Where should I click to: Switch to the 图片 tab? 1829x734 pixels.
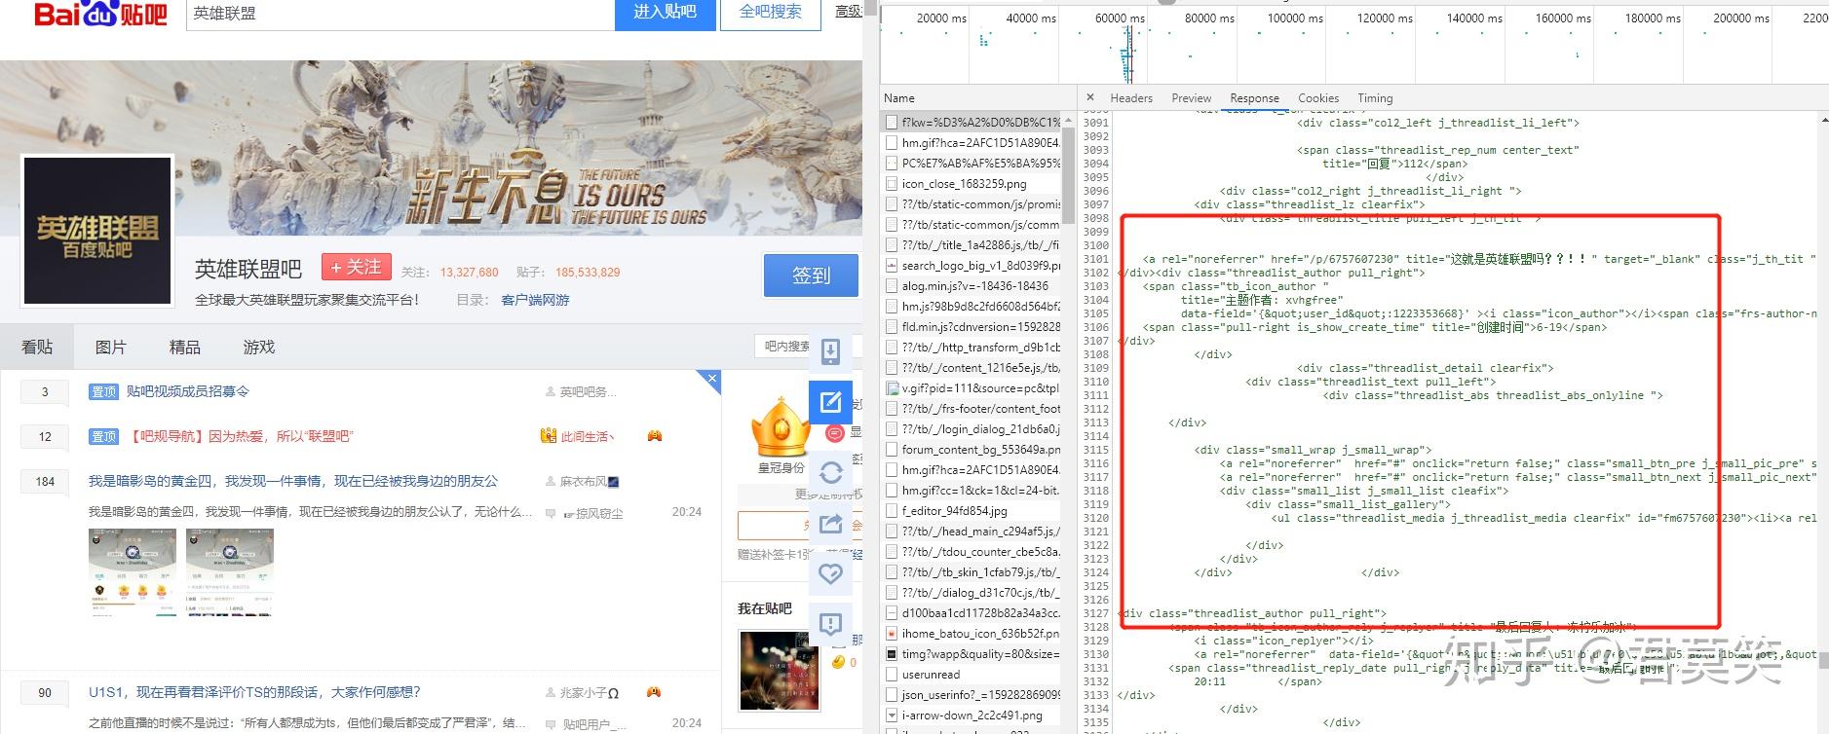click(x=110, y=347)
